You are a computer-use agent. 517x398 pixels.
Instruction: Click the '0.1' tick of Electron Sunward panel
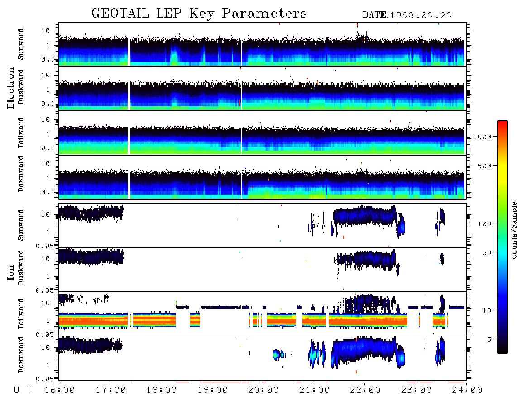[48, 59]
